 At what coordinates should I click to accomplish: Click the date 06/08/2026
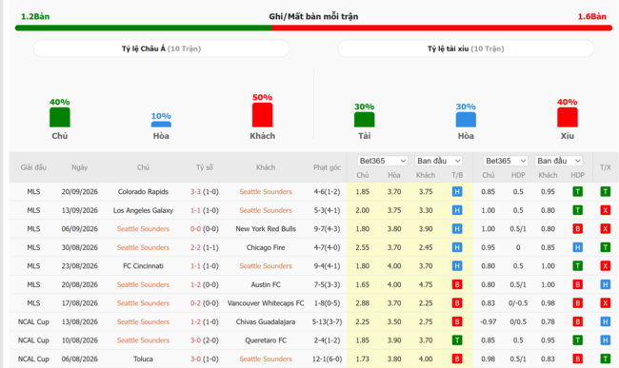tap(79, 358)
